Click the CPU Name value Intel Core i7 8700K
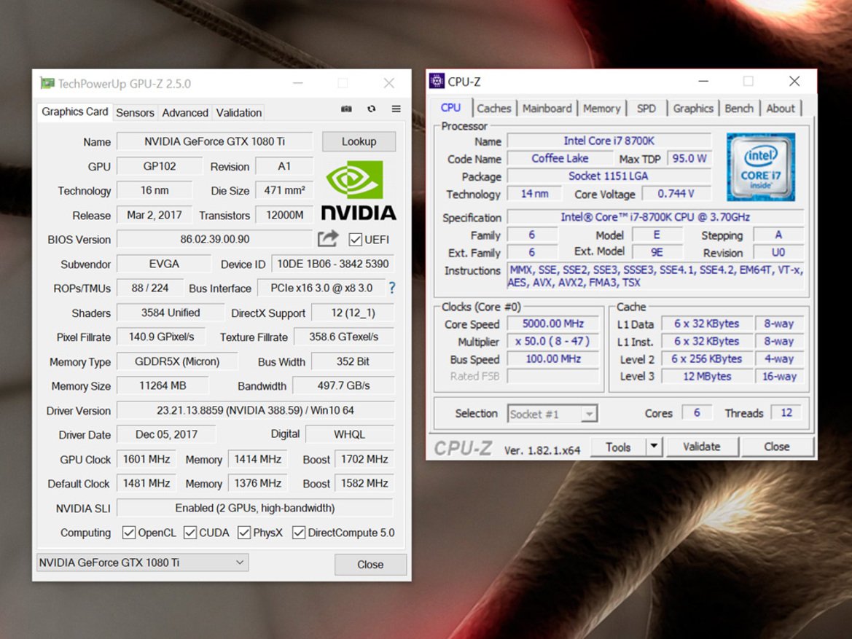This screenshot has width=852, height=639. [x=609, y=141]
